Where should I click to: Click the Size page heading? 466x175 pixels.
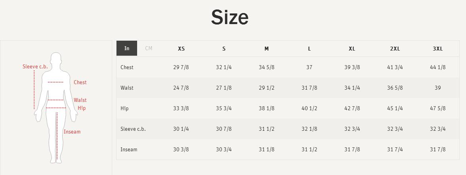pos(230,17)
